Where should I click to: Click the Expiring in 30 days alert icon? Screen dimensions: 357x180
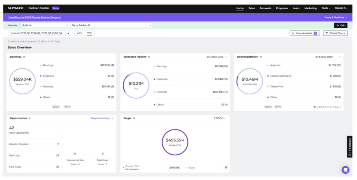314,107
